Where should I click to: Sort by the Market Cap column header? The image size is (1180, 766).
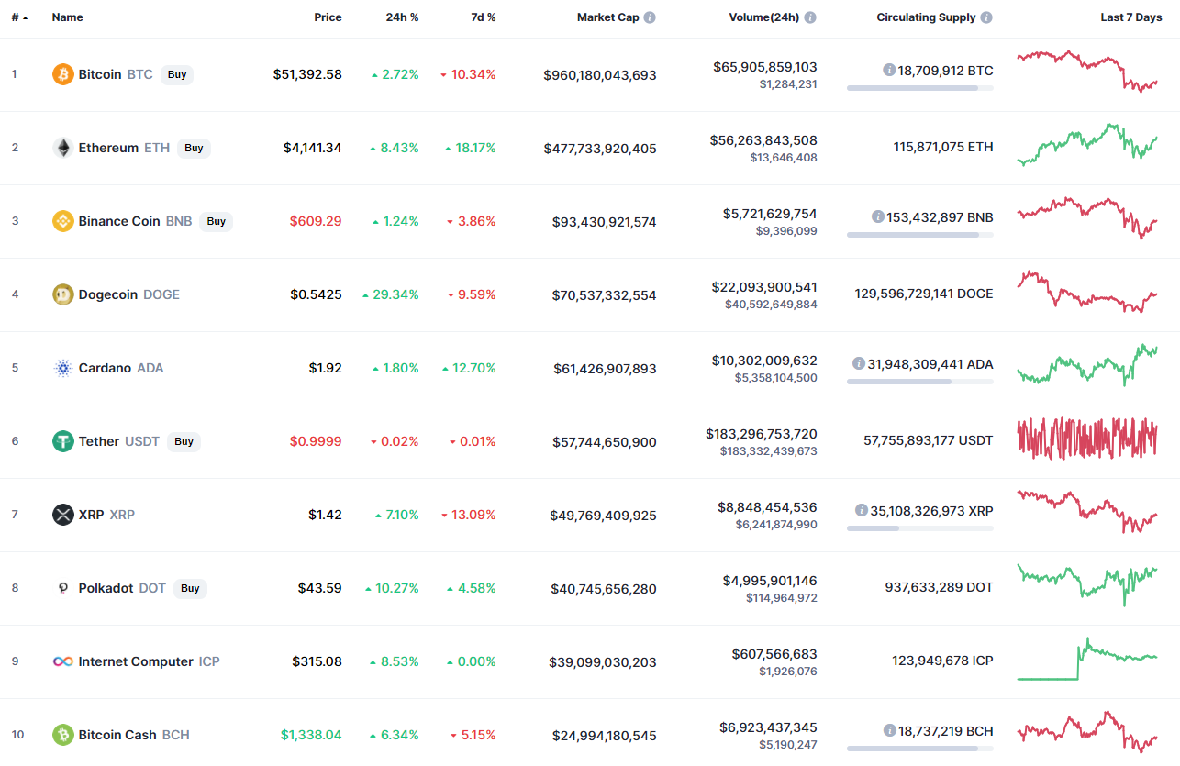coord(607,17)
